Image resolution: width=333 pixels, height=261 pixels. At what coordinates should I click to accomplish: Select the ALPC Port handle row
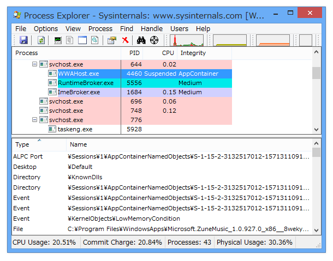tap(162, 156)
